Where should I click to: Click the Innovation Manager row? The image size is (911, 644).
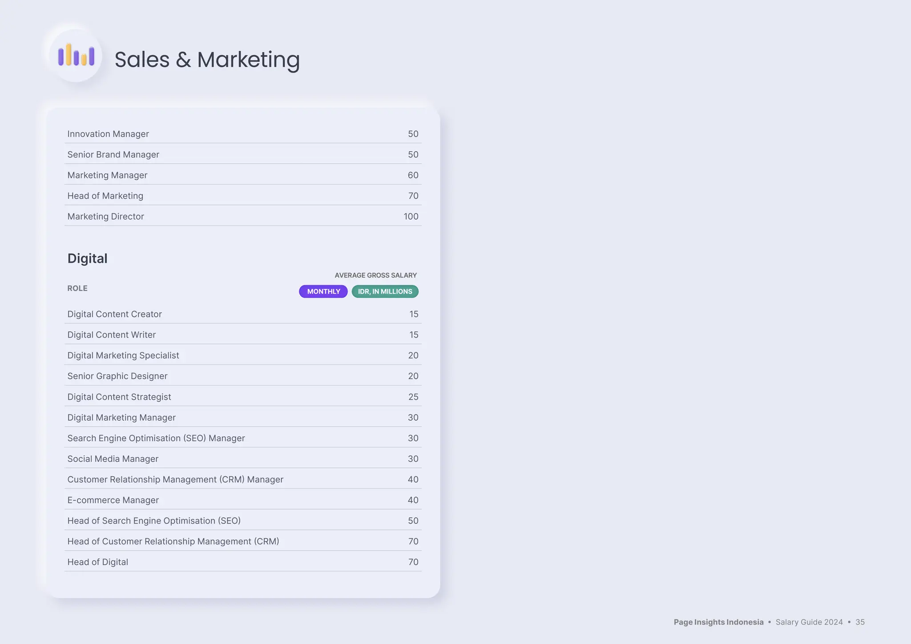coord(108,134)
